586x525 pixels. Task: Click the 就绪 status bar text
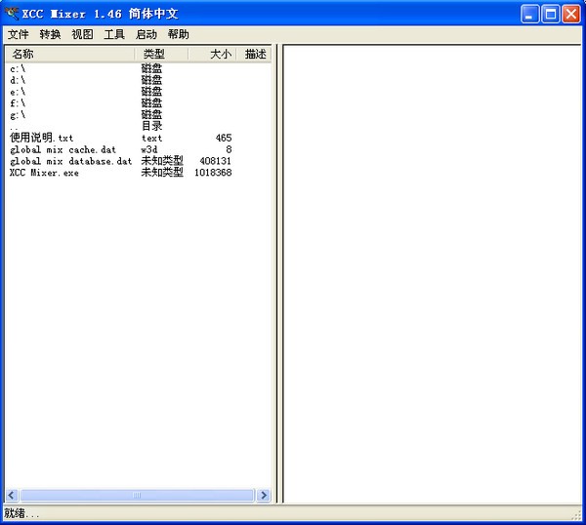pyautogui.click(x=21, y=513)
